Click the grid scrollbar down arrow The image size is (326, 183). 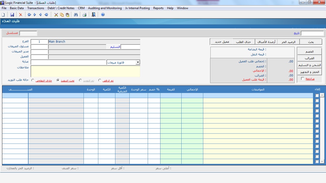click(x=322, y=161)
